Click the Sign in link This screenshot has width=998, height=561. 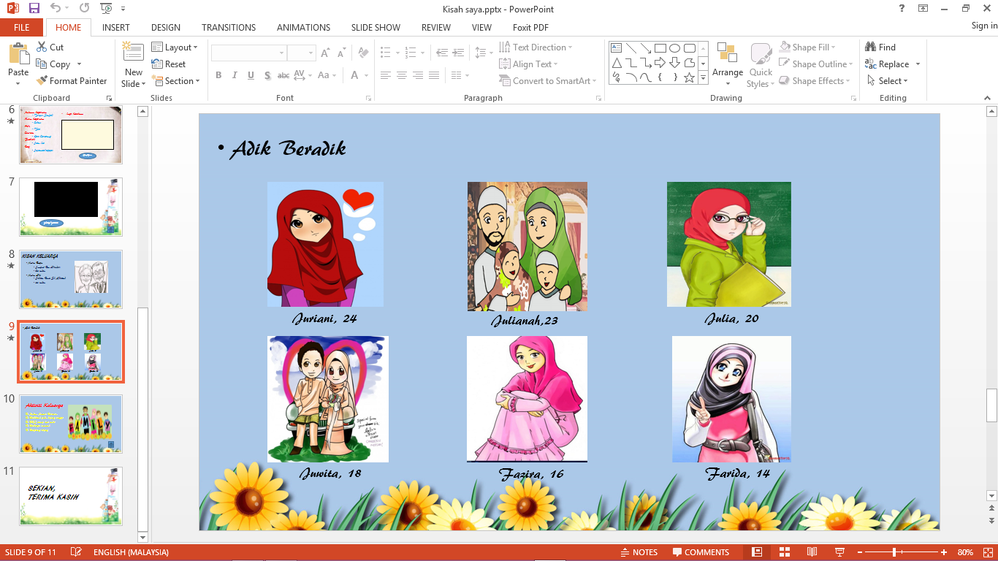pos(984,26)
